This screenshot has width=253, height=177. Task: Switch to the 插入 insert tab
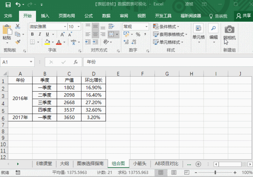[x=45, y=16]
